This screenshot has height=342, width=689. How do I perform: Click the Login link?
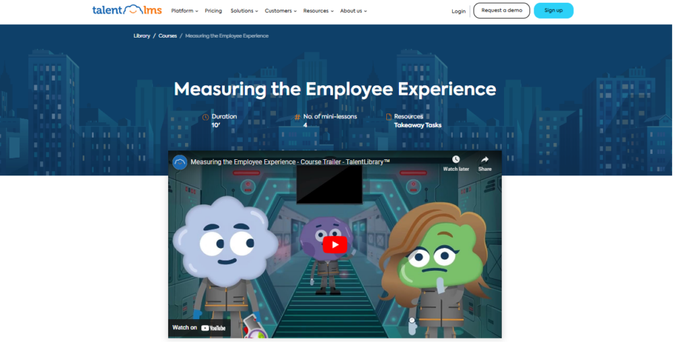click(458, 11)
